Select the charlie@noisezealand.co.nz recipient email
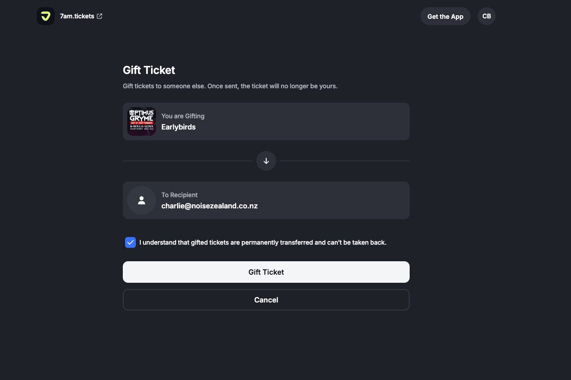 pyautogui.click(x=209, y=206)
